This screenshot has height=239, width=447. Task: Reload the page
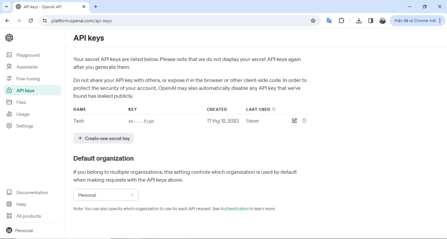[x=31, y=21]
